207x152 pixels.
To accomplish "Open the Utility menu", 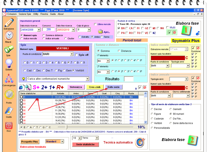I will (x=36, y=14).
